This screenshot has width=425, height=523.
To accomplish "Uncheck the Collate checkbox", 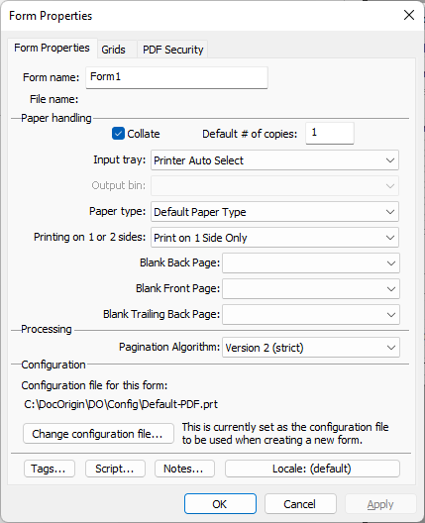I will coord(118,134).
